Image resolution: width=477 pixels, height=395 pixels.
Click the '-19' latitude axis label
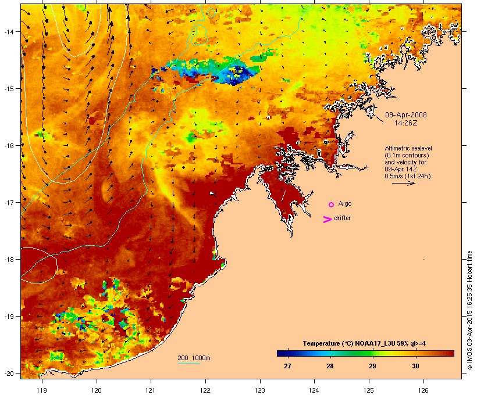coord(8,317)
